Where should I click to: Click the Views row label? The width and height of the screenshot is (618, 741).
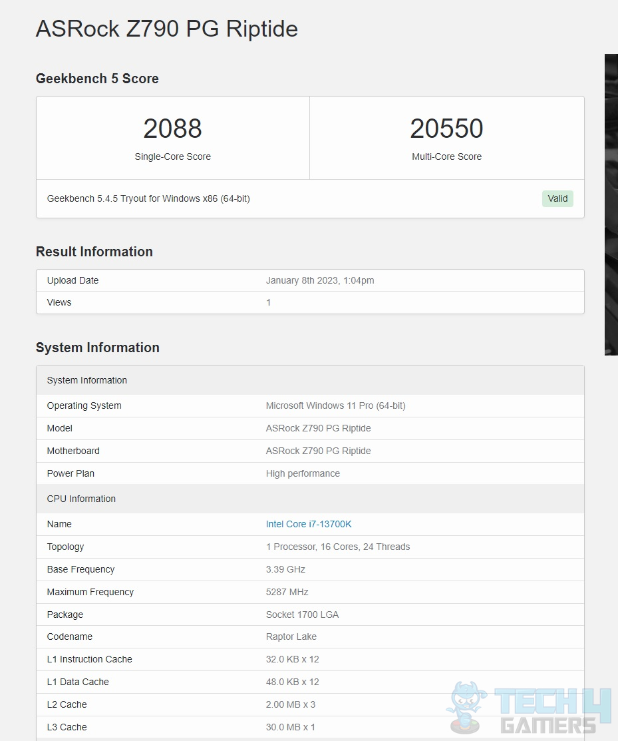59,302
